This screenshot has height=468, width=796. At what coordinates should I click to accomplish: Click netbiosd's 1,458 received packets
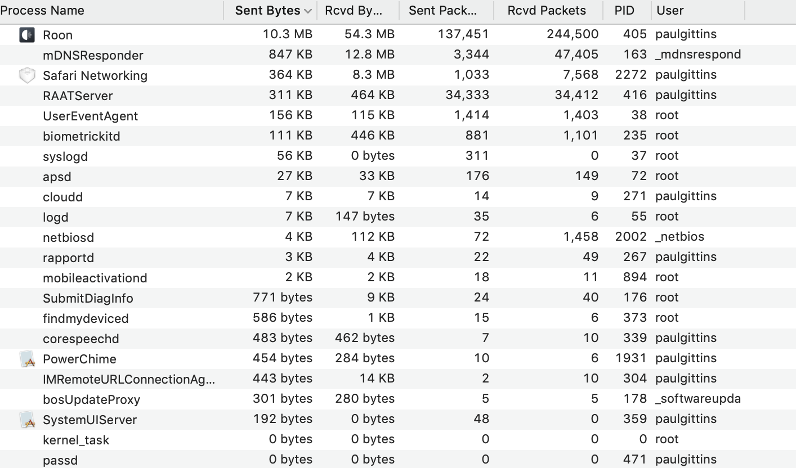click(581, 236)
